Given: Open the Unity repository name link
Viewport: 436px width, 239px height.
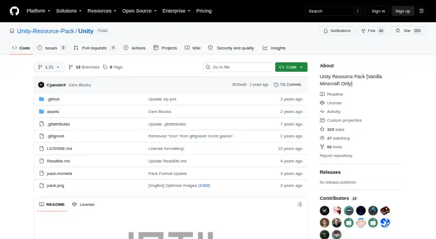Looking at the screenshot, I should tap(86, 31).
